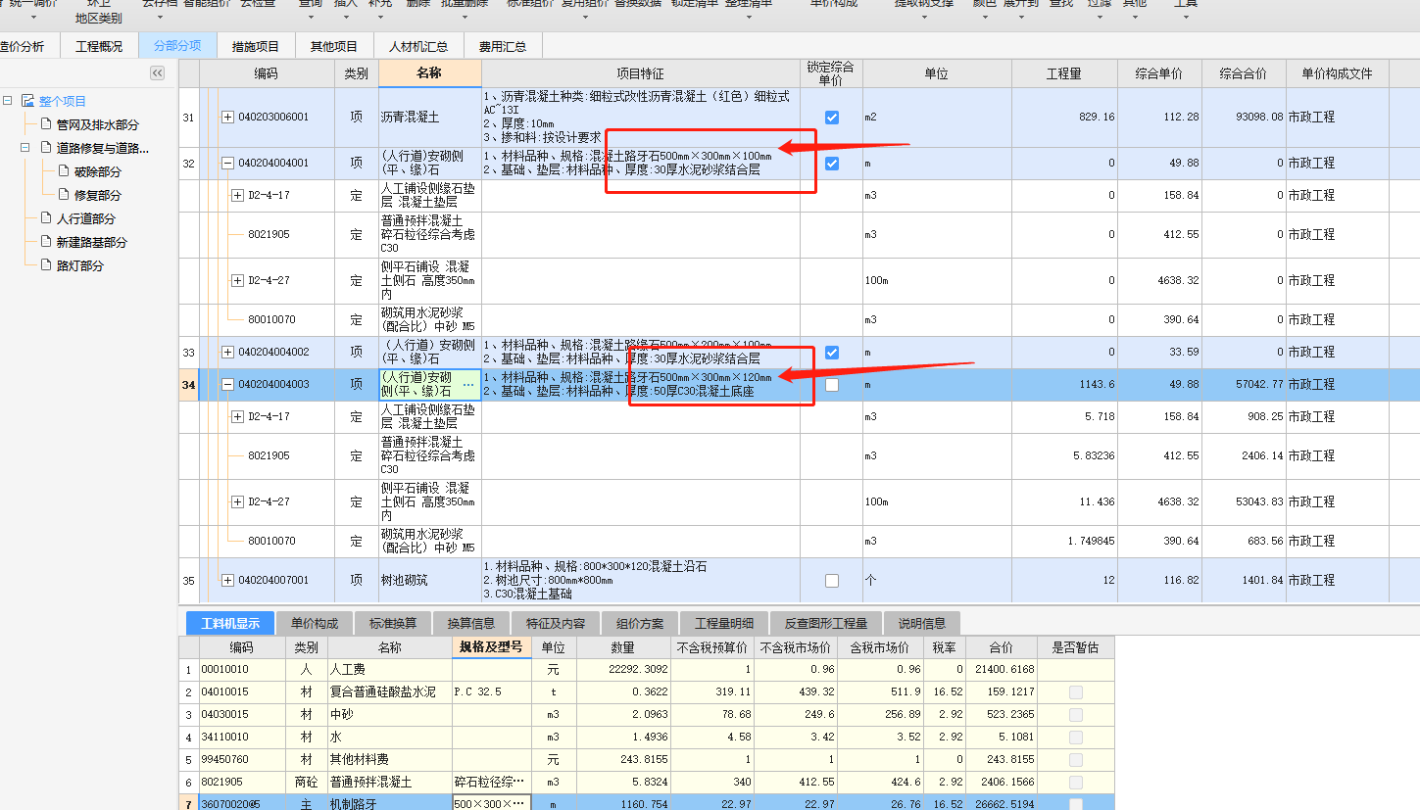The width and height of the screenshot is (1420, 810).
Task: Open 修复部分 in the tree
Action: [x=97, y=195]
